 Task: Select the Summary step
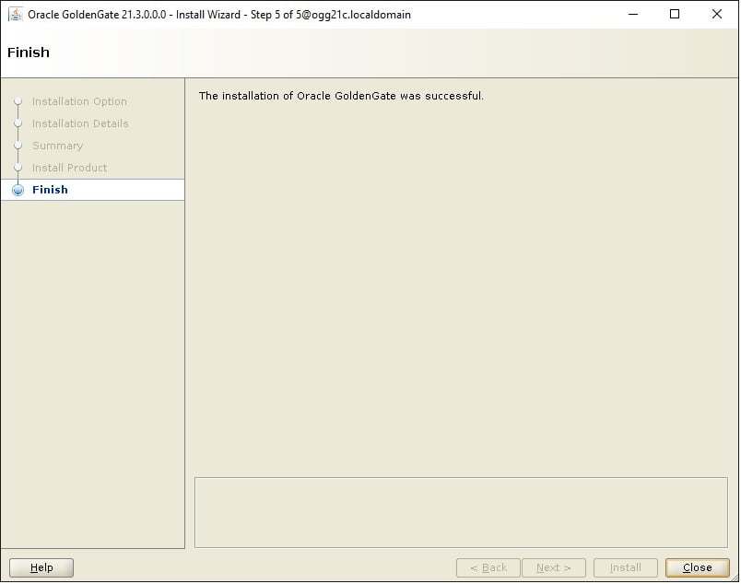click(58, 146)
